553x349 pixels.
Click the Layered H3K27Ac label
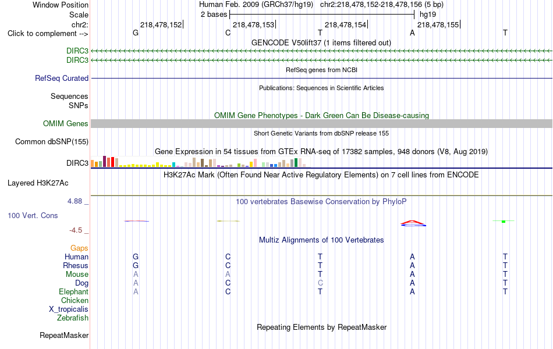click(x=38, y=183)
